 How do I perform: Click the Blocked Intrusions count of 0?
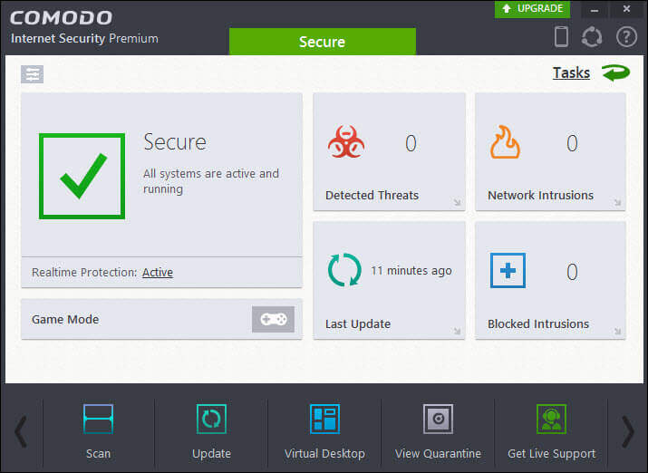coord(572,272)
